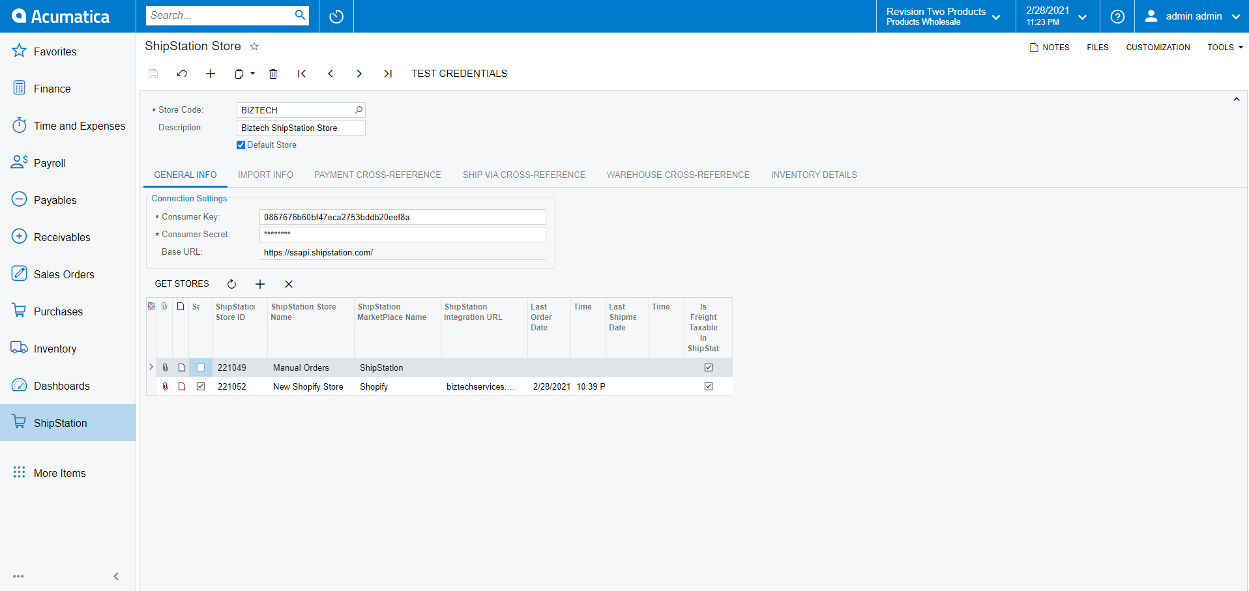The width and height of the screenshot is (1249, 591).
Task: Expand the Manual Orders row
Action: 151,368
